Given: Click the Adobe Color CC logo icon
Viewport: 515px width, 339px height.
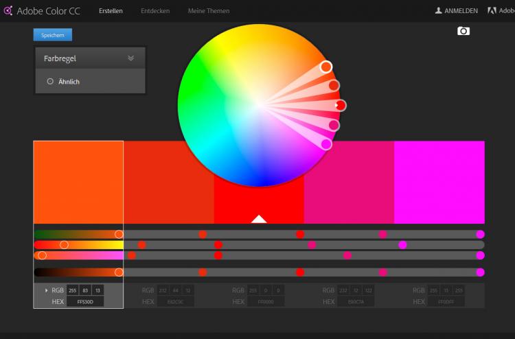Looking at the screenshot, I should coord(8,10).
